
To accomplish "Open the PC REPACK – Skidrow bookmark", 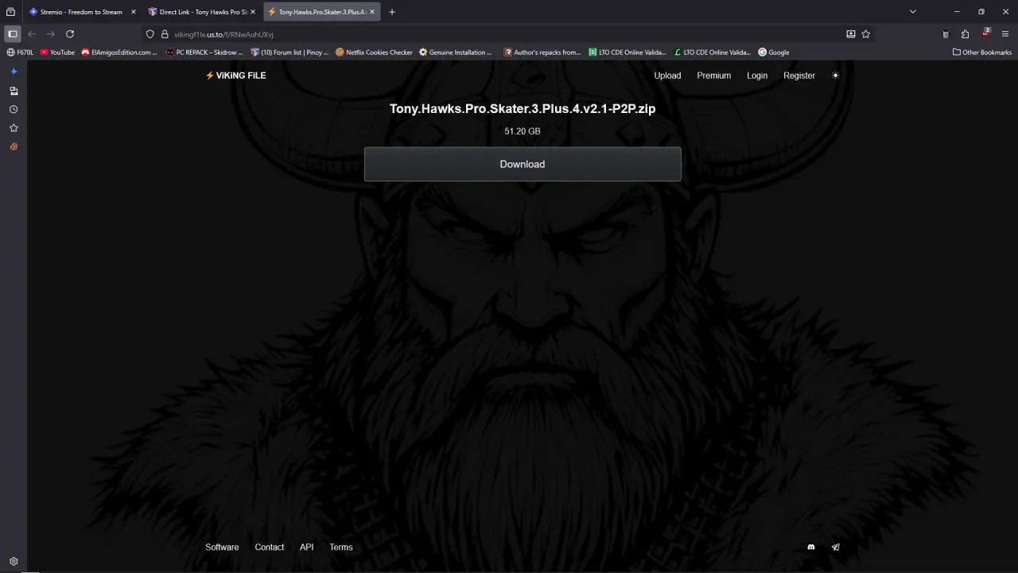I will 204,53.
